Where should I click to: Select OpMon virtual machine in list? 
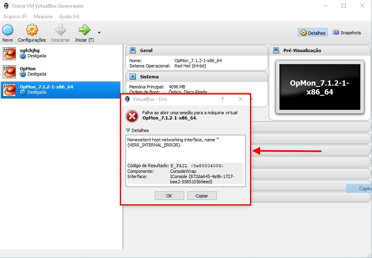pyautogui.click(x=27, y=71)
